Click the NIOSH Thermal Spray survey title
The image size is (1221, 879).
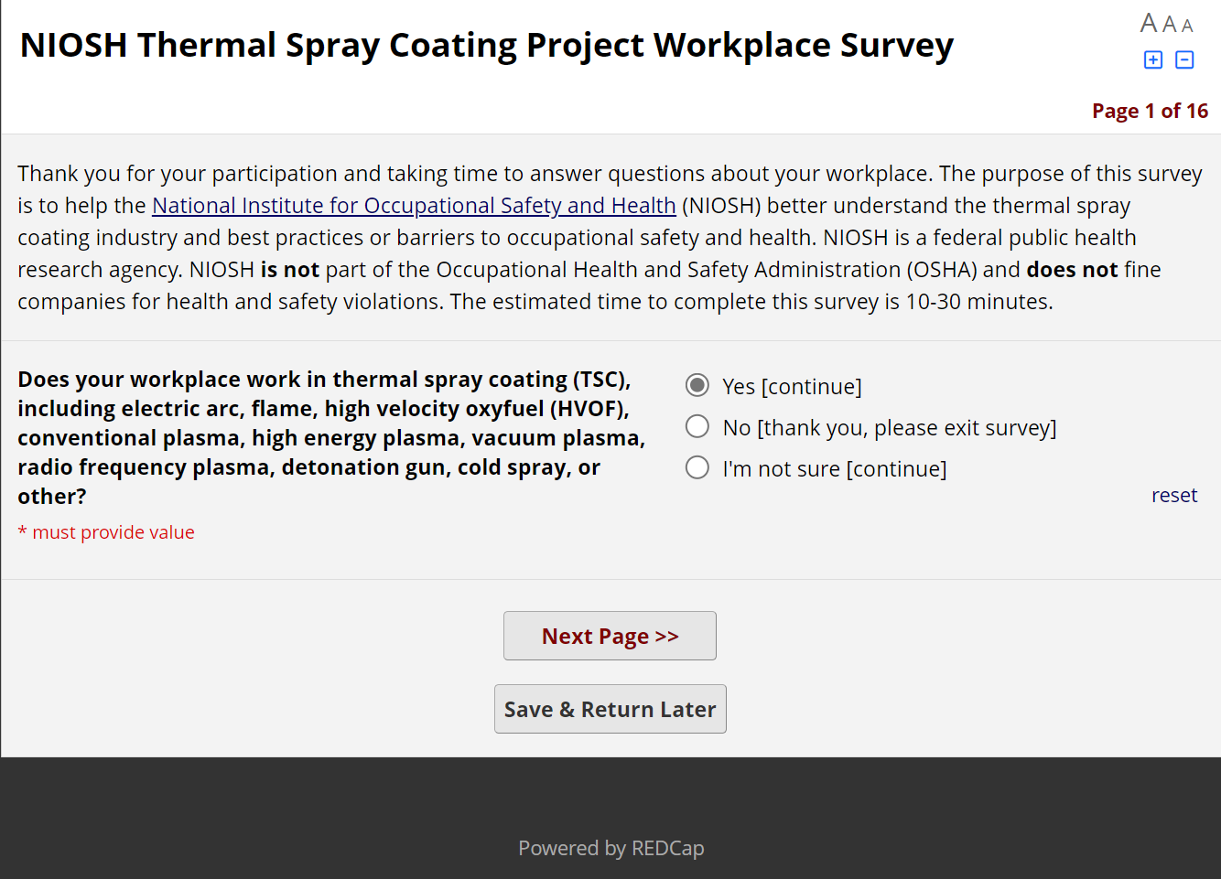(x=486, y=45)
